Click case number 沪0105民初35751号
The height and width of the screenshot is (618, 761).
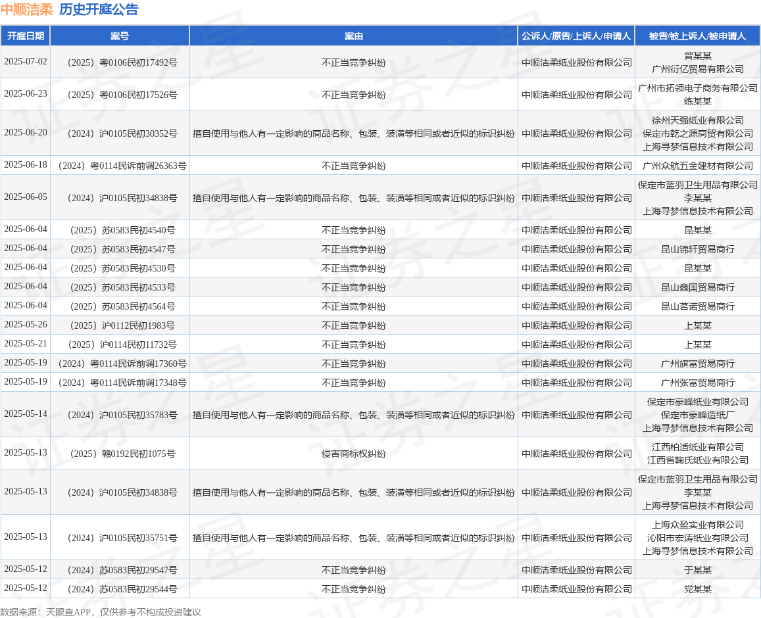coord(122,538)
